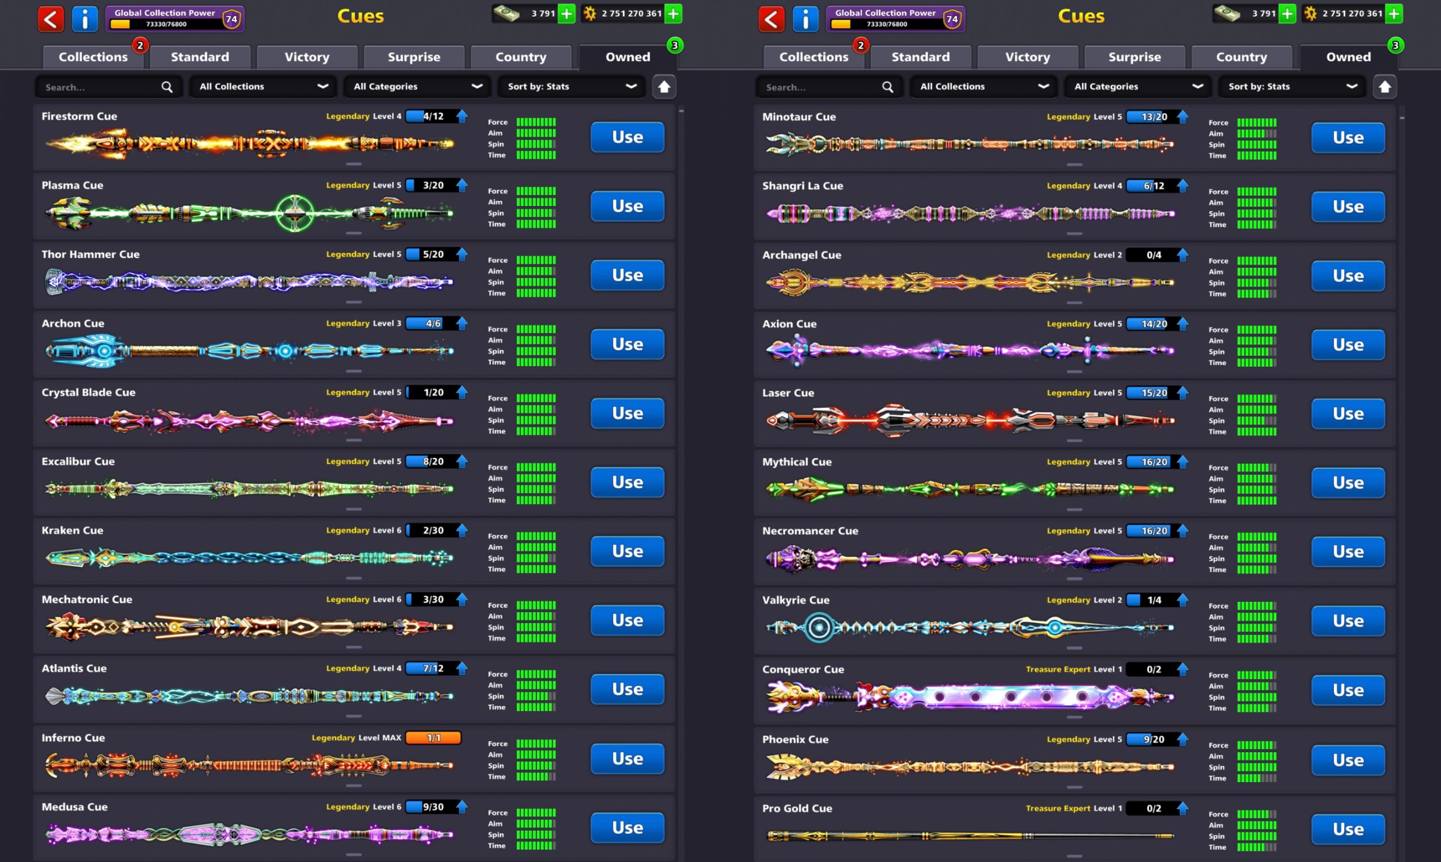Click the red back arrow in left panel
Image resolution: width=1441 pixels, height=862 pixels.
(51, 19)
